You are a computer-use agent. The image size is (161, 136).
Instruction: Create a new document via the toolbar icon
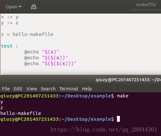[34, 7]
